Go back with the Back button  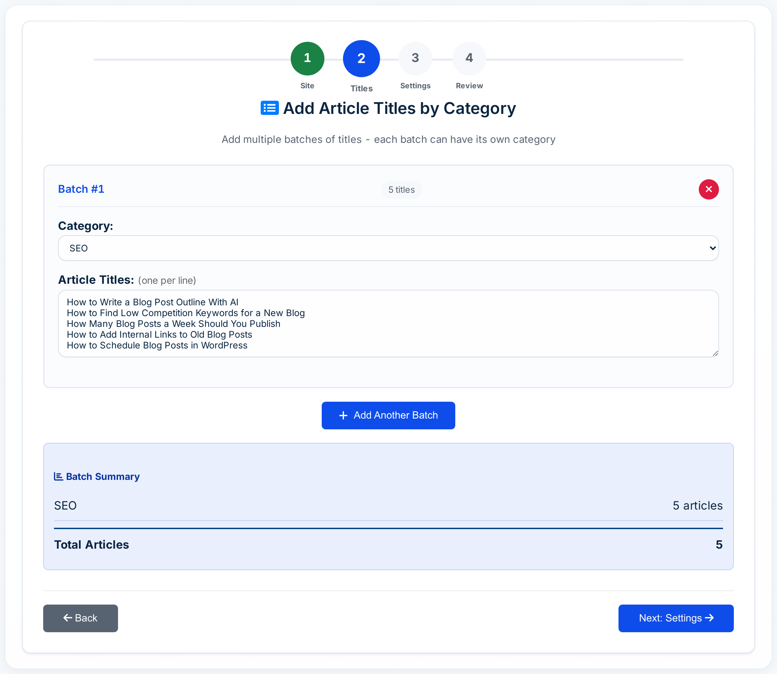pyautogui.click(x=81, y=618)
